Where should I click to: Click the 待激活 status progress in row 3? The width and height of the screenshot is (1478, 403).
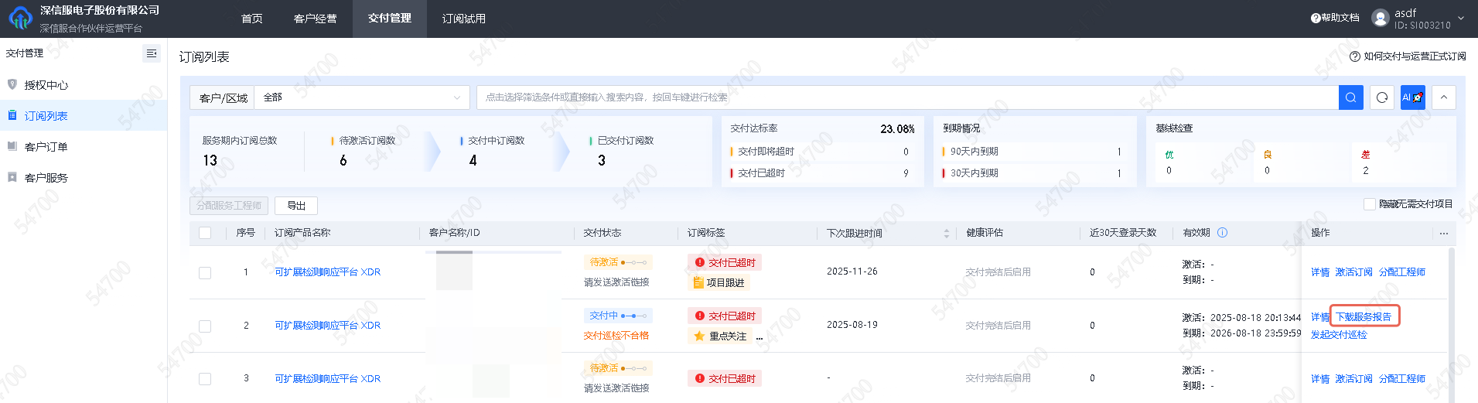[618, 368]
